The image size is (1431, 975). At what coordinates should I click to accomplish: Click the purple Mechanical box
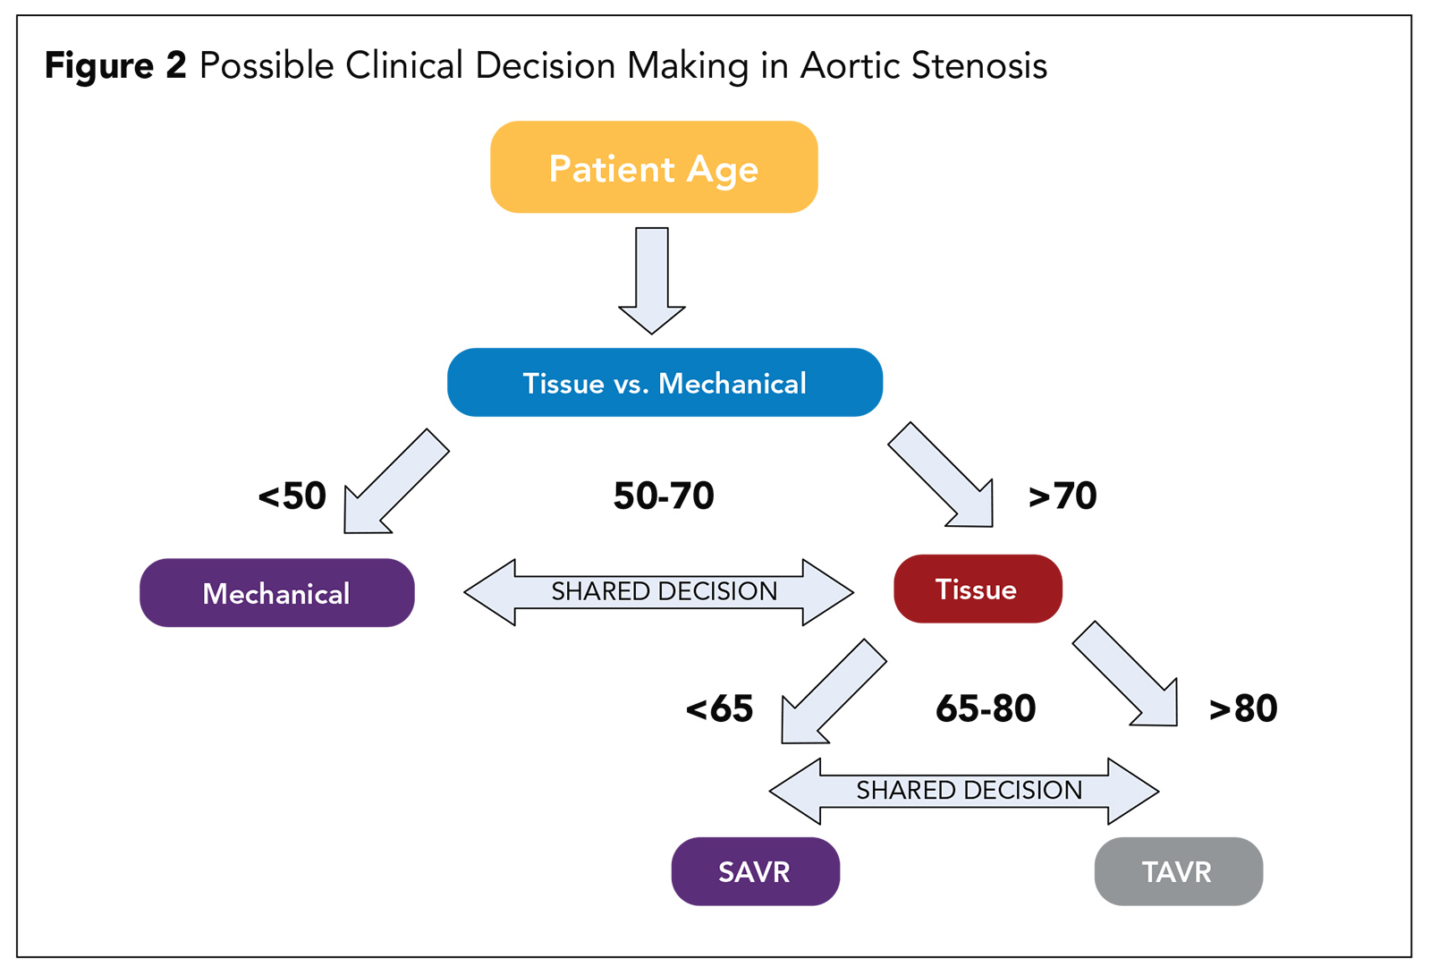click(276, 593)
